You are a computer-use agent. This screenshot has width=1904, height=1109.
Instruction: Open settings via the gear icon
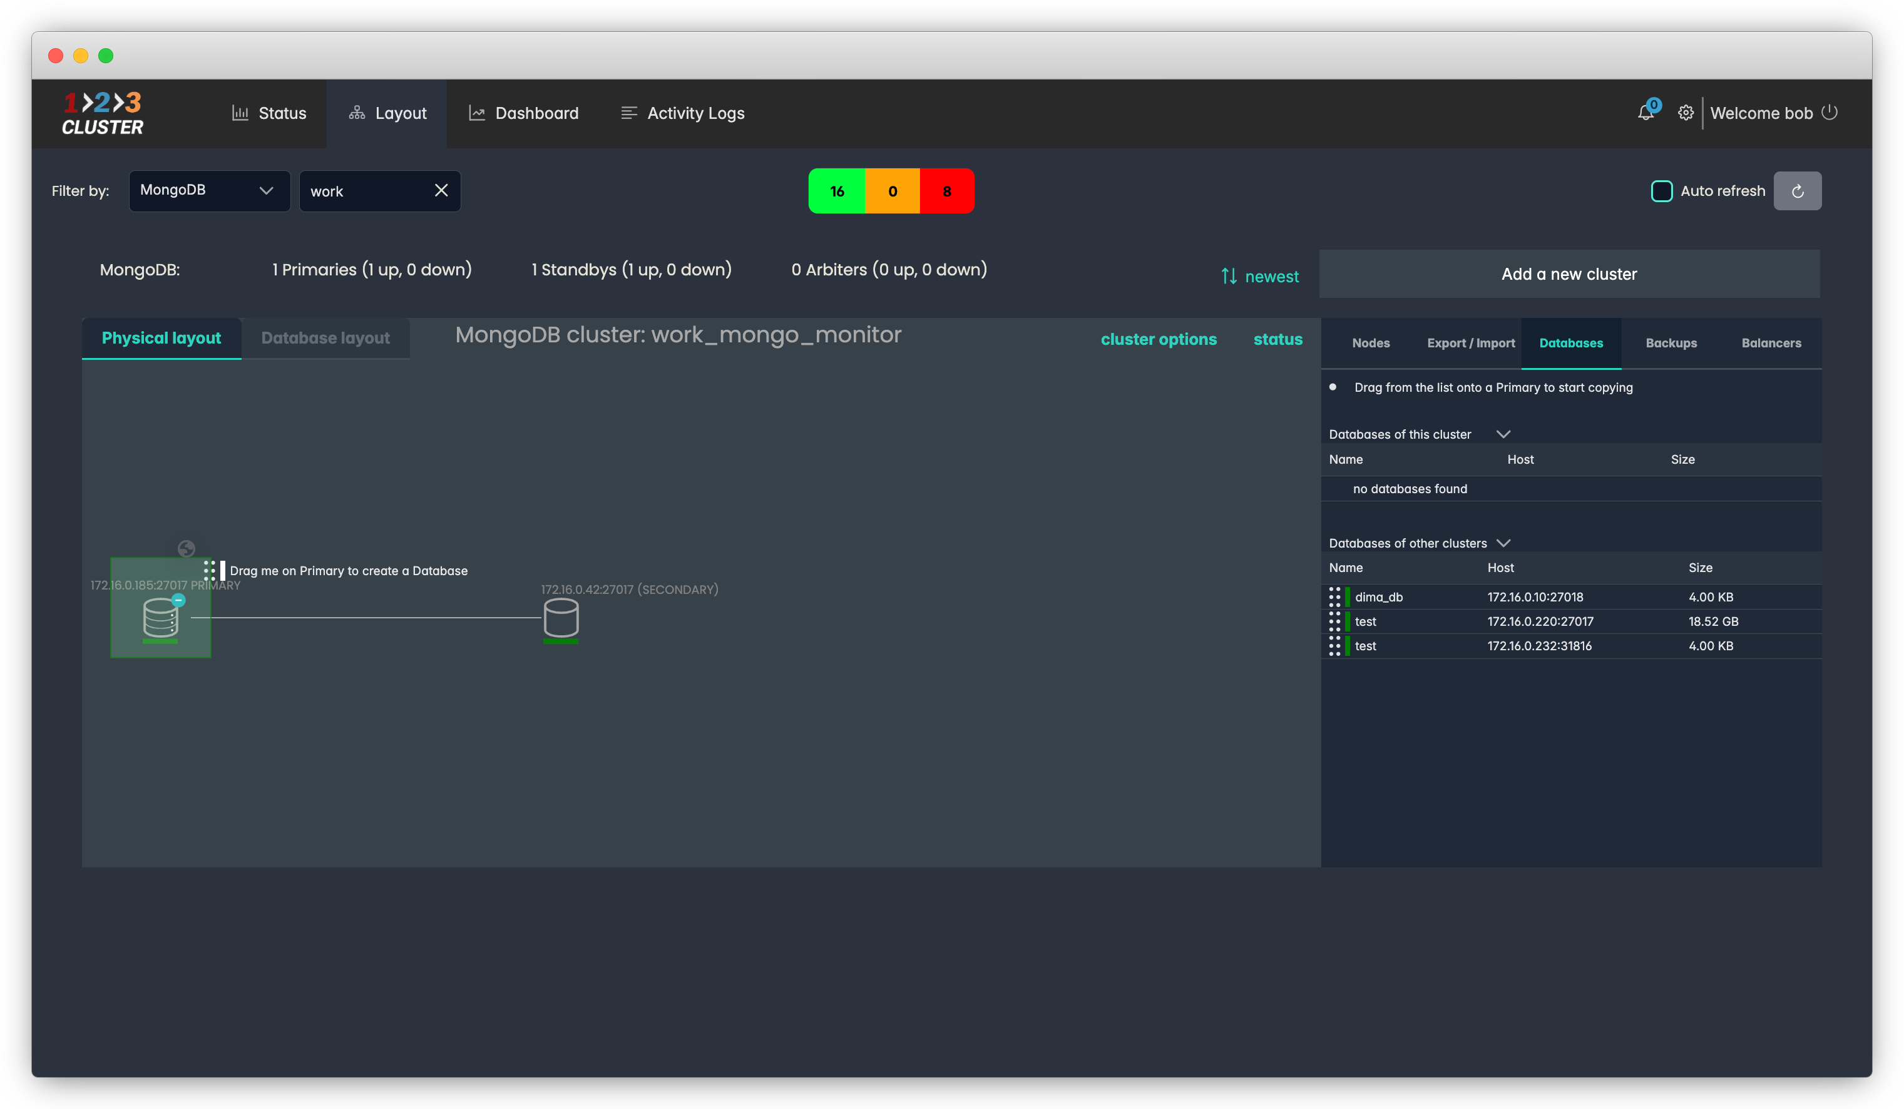click(1685, 113)
